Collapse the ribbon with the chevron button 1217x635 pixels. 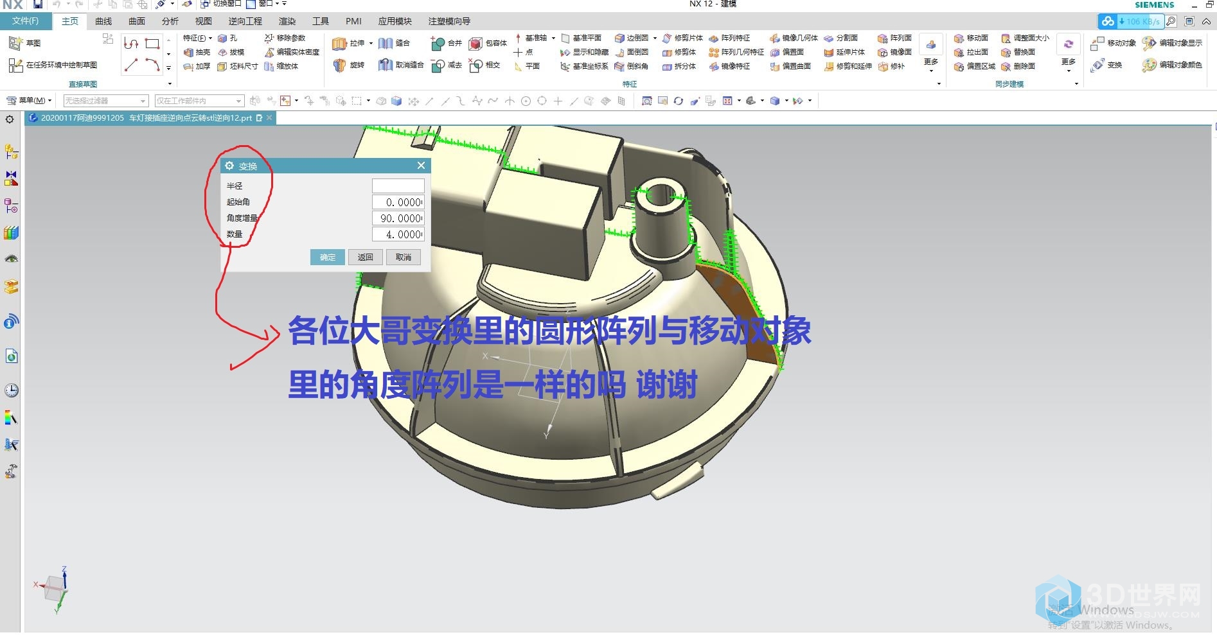tap(1206, 21)
